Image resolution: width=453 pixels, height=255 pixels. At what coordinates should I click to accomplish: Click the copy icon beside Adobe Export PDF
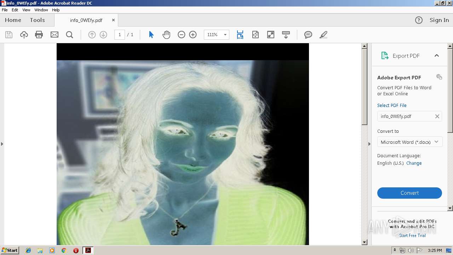[439, 77]
